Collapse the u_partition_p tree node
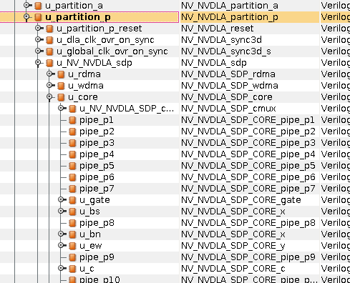 tap(26, 16)
